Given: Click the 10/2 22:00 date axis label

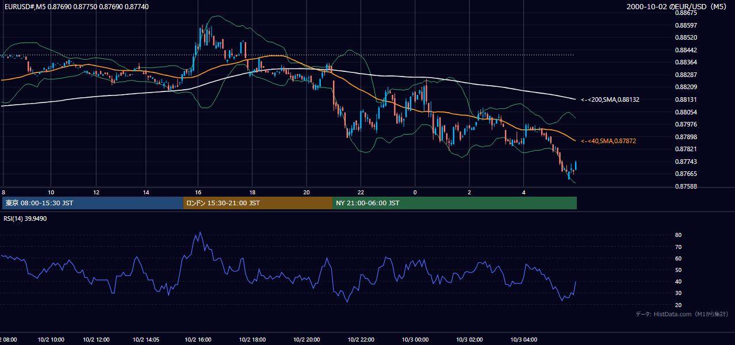Looking at the screenshot, I should (x=361, y=339).
